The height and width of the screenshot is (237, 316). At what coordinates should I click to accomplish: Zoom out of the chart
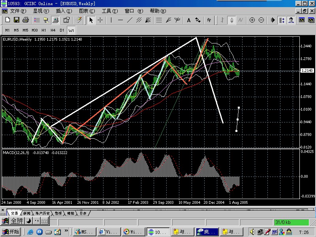point(261,20)
